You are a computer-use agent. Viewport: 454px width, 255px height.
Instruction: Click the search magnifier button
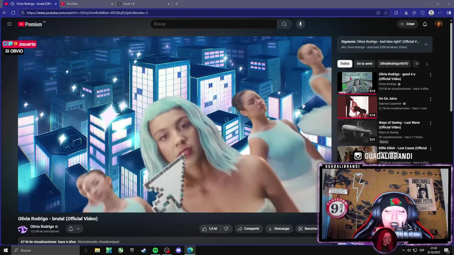pyautogui.click(x=284, y=24)
